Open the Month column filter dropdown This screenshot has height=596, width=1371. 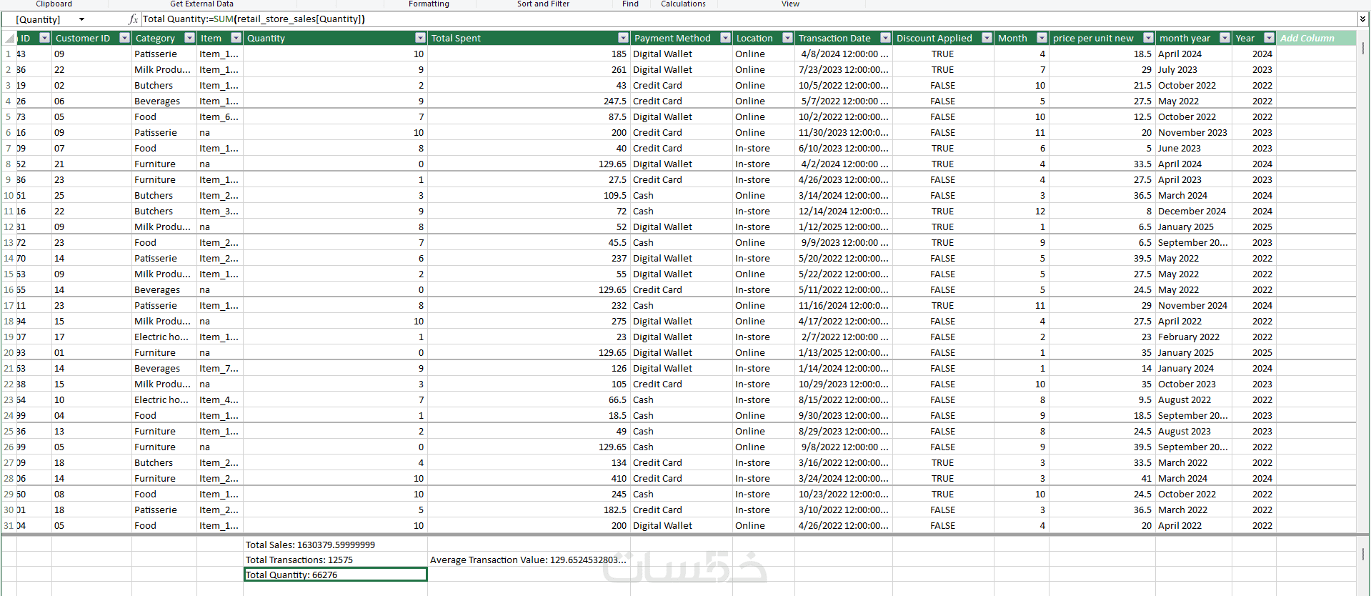point(1042,38)
